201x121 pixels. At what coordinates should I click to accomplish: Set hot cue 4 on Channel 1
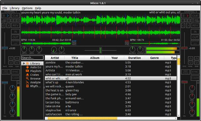click(x=18, y=20)
